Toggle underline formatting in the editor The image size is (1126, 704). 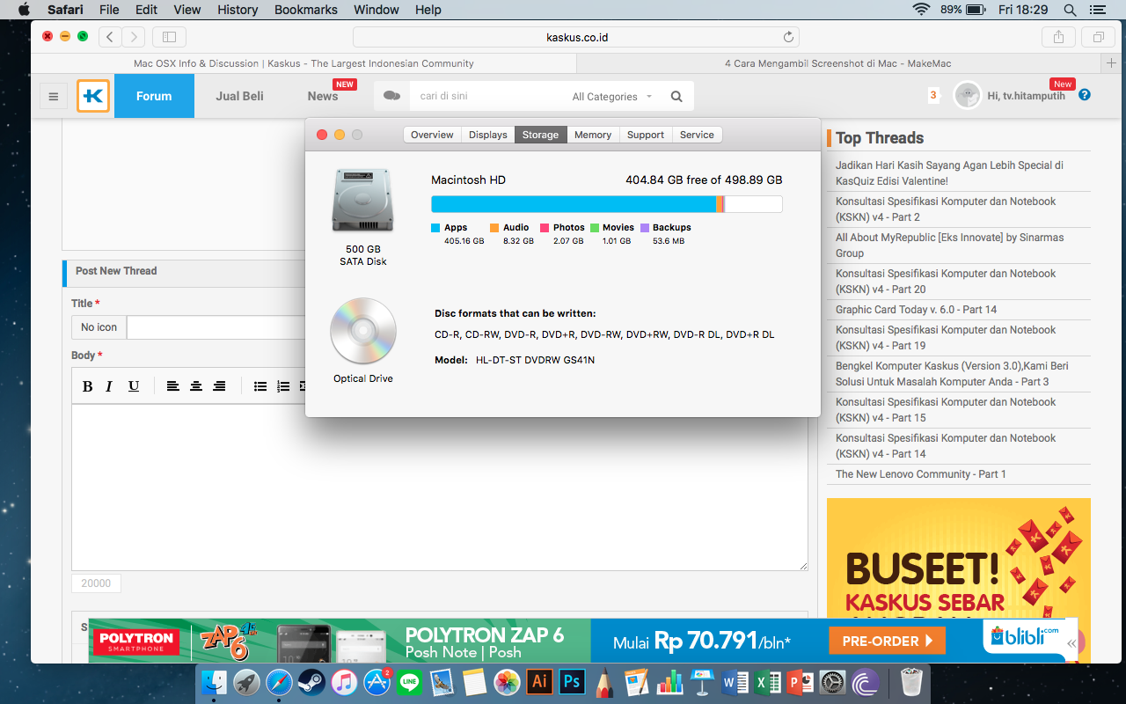134,386
